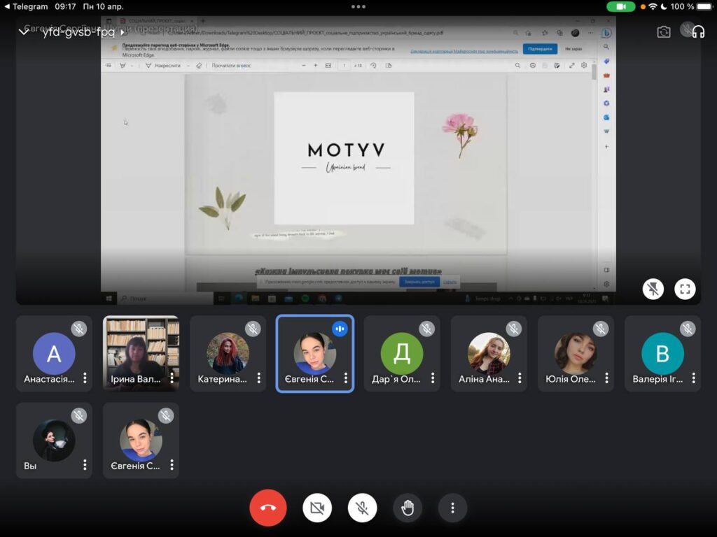Toggle the microphone in the bottom bar
The width and height of the screenshot is (717, 537).
coord(362,508)
